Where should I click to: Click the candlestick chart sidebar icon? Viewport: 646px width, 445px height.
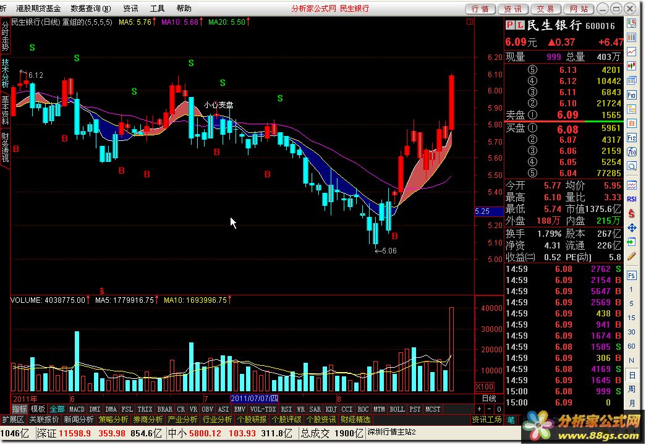pos(632,66)
